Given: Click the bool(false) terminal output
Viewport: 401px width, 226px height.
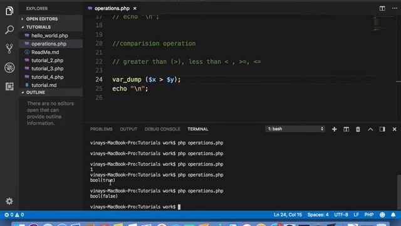Looking at the screenshot, I should (104, 196).
